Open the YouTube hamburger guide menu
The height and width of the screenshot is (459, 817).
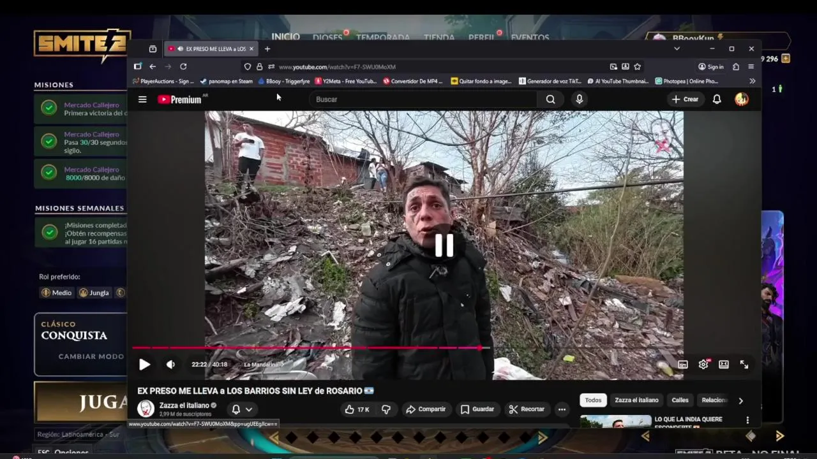coord(142,99)
